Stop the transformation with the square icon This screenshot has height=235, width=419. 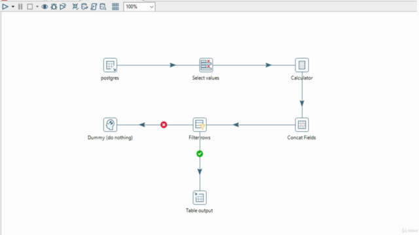[x=30, y=7]
